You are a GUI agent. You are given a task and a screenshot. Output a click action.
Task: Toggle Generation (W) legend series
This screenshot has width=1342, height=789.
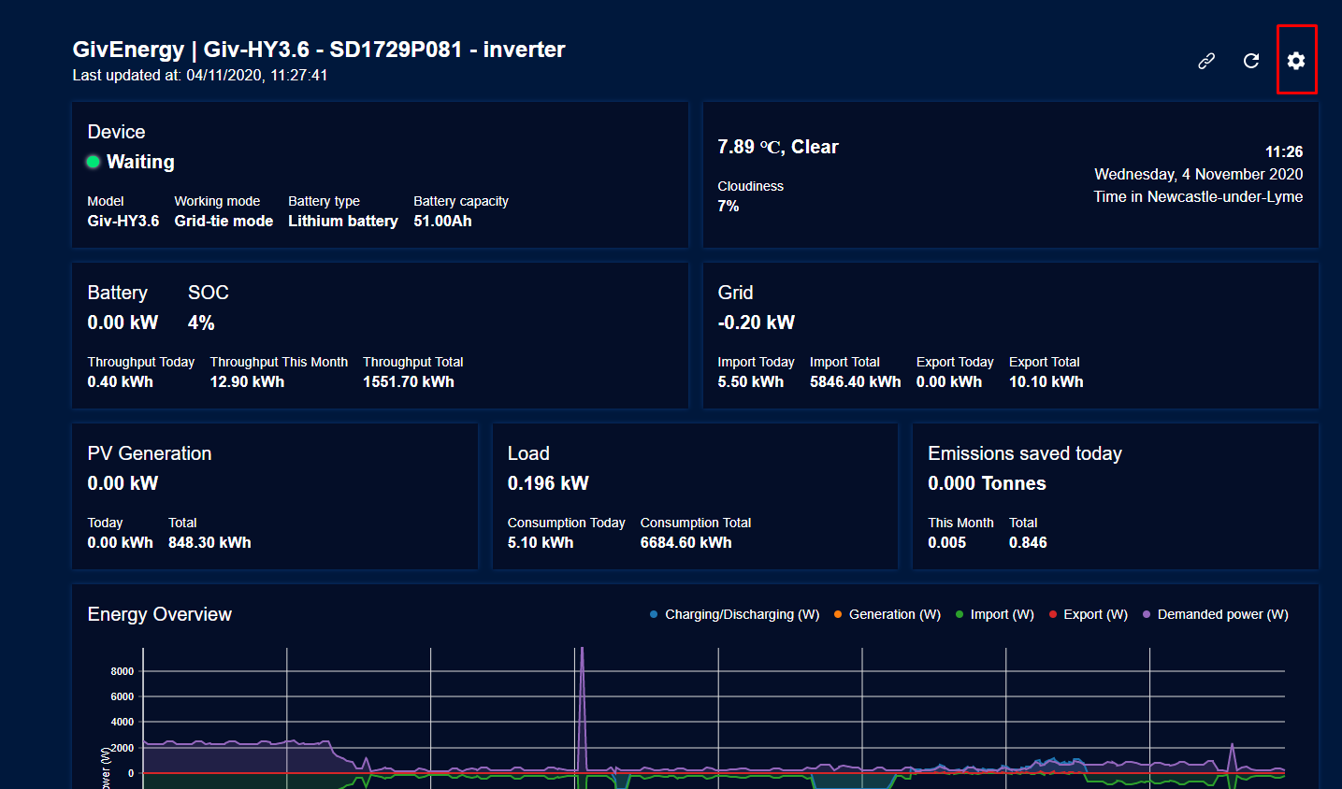887,614
